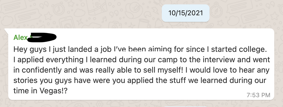Click the word "learned" on the second line

tap(103, 60)
